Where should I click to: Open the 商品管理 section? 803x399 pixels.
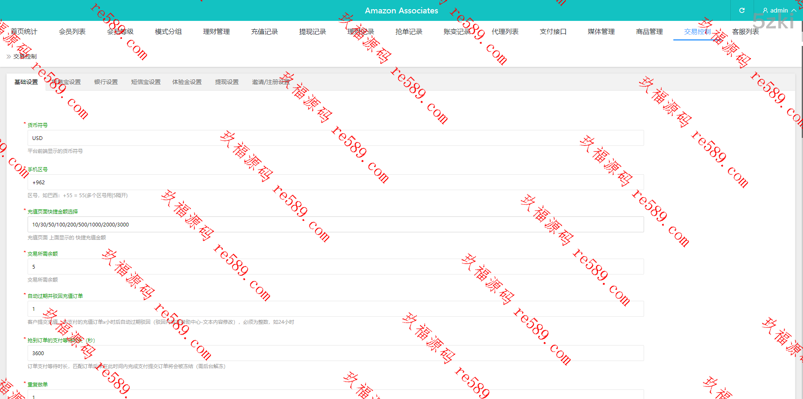[x=649, y=32]
